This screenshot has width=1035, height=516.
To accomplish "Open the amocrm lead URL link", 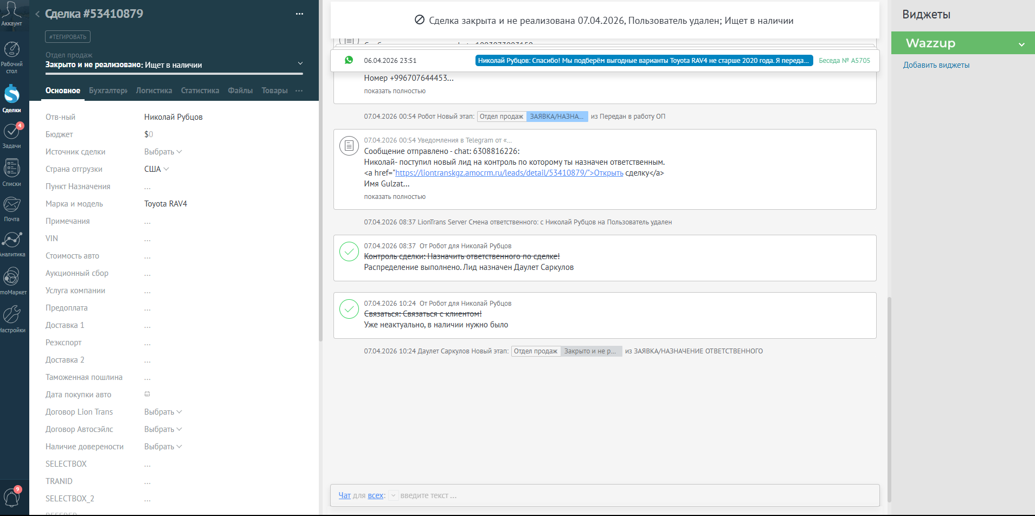I will pos(509,173).
